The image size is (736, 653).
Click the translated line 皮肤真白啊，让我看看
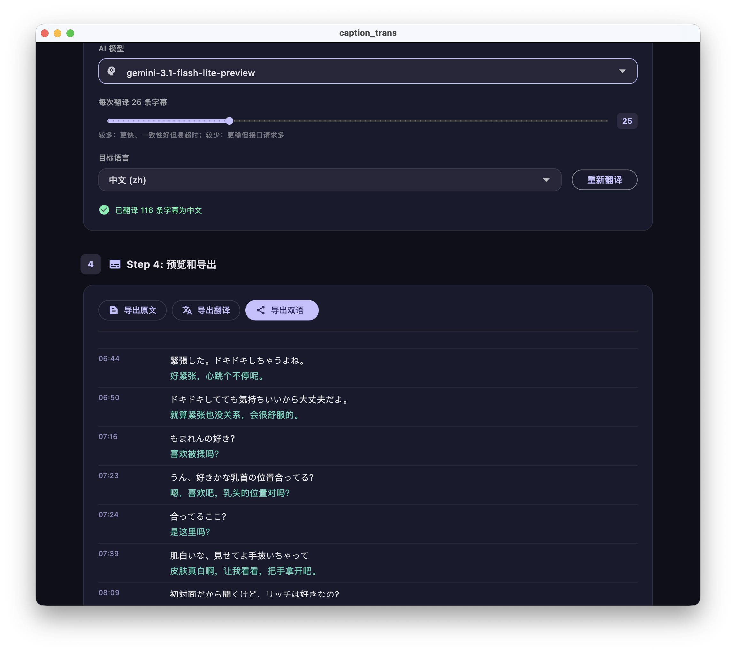point(243,571)
